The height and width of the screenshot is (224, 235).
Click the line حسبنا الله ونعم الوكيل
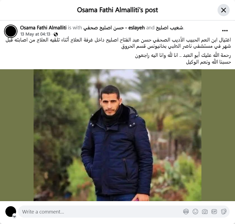(x=208, y=62)
